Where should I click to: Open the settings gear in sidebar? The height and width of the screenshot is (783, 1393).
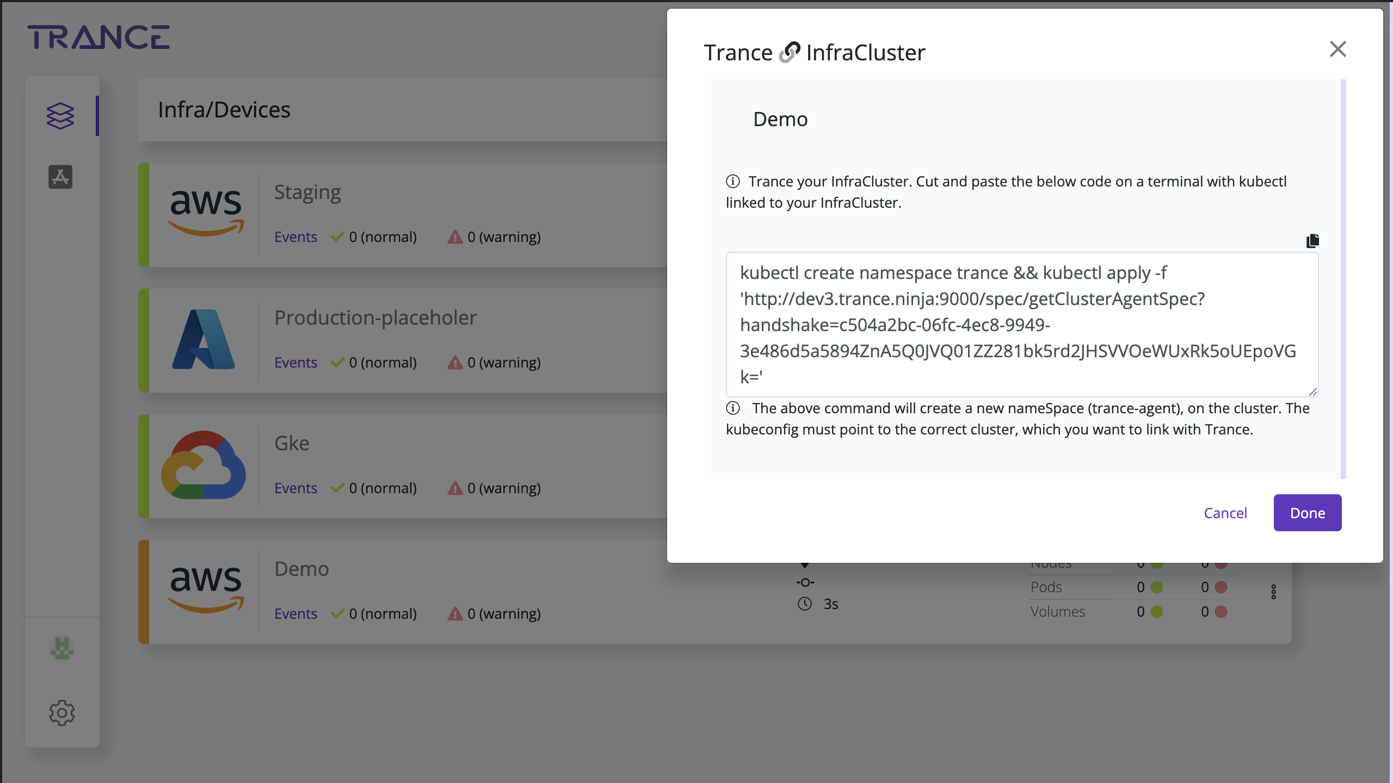(x=62, y=712)
